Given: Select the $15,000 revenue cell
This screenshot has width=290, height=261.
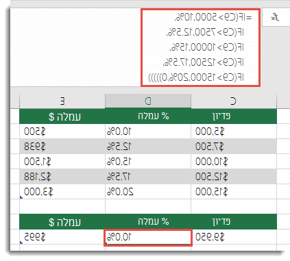Looking at the screenshot, I should pos(234,192).
